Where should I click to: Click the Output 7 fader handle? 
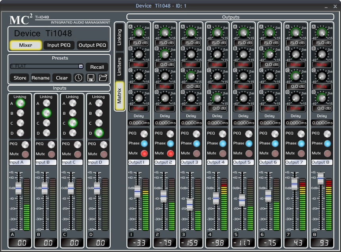click(295, 183)
